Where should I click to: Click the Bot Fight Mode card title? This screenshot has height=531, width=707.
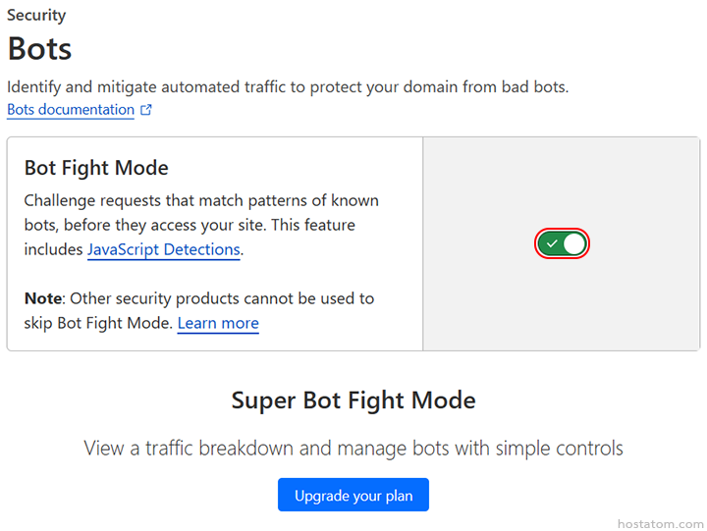(96, 168)
